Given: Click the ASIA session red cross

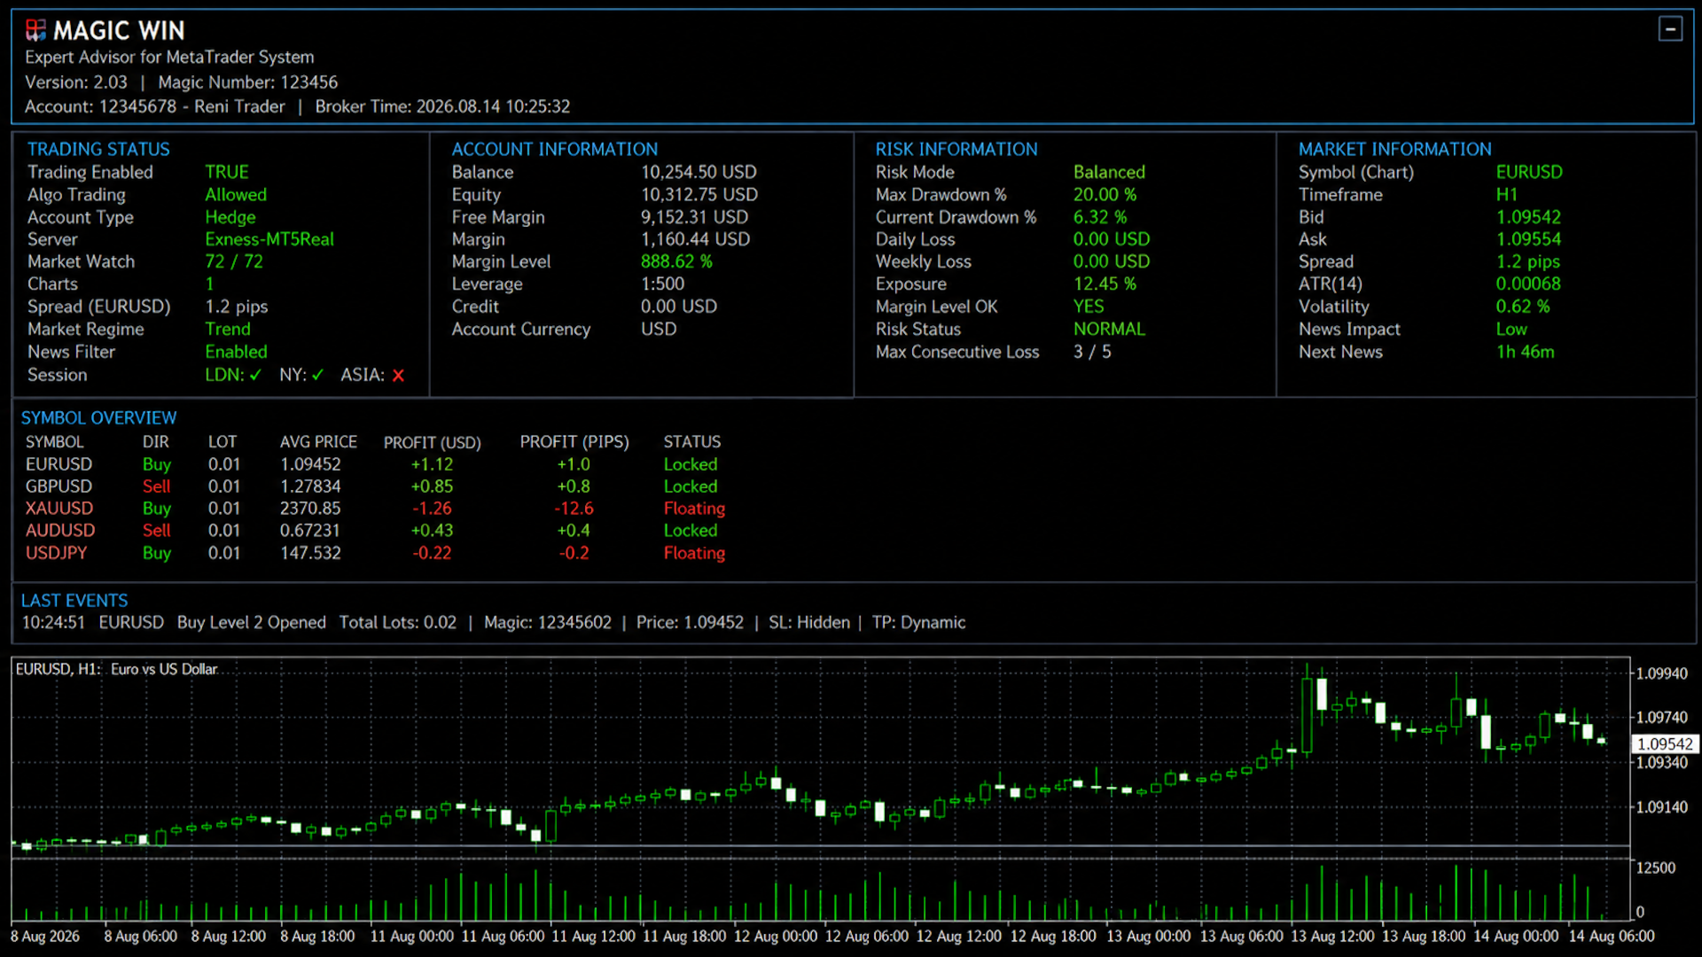Looking at the screenshot, I should [398, 376].
